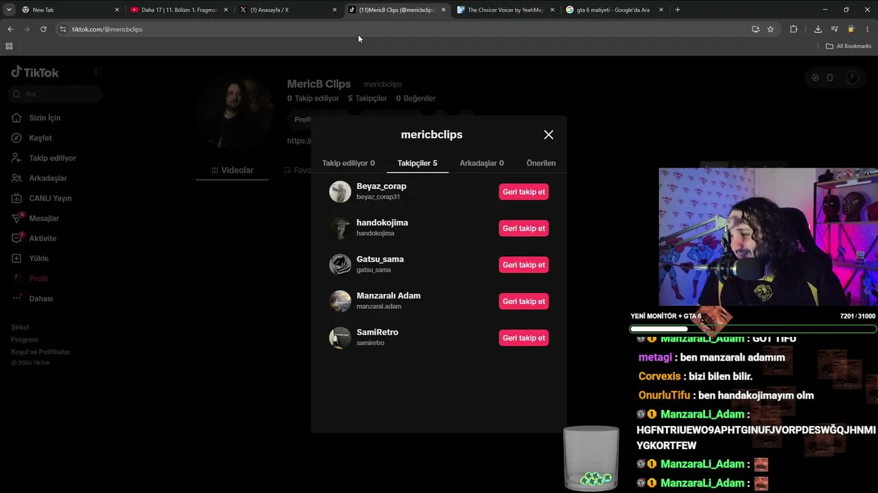878x493 pixels.
Task: Bookmark this page with the star
Action: click(x=770, y=29)
